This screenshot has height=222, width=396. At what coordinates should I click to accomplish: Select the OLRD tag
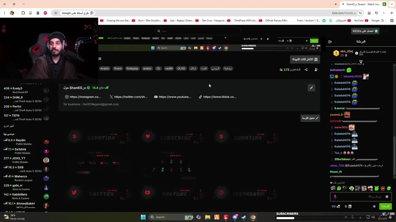181,68
